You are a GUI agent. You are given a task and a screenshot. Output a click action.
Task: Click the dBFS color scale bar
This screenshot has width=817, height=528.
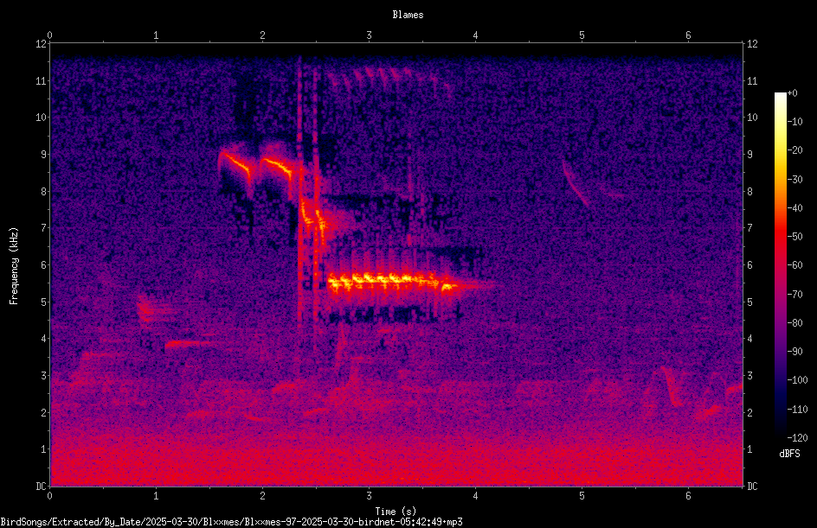coord(780,264)
